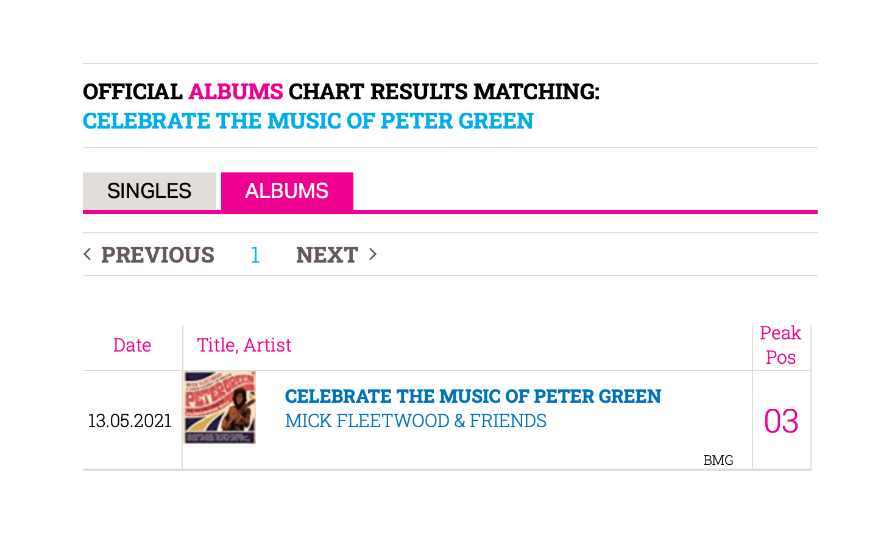Viewport: 892px width, 538px height.
Task: Open results page number 1
Action: click(x=255, y=255)
